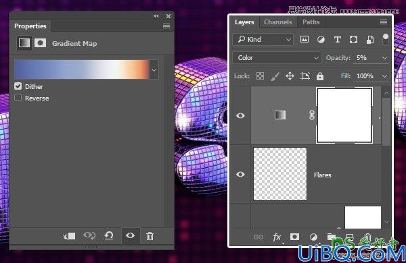The width and height of the screenshot is (406, 263).
Task: Add a layer mask button
Action: coord(294,237)
